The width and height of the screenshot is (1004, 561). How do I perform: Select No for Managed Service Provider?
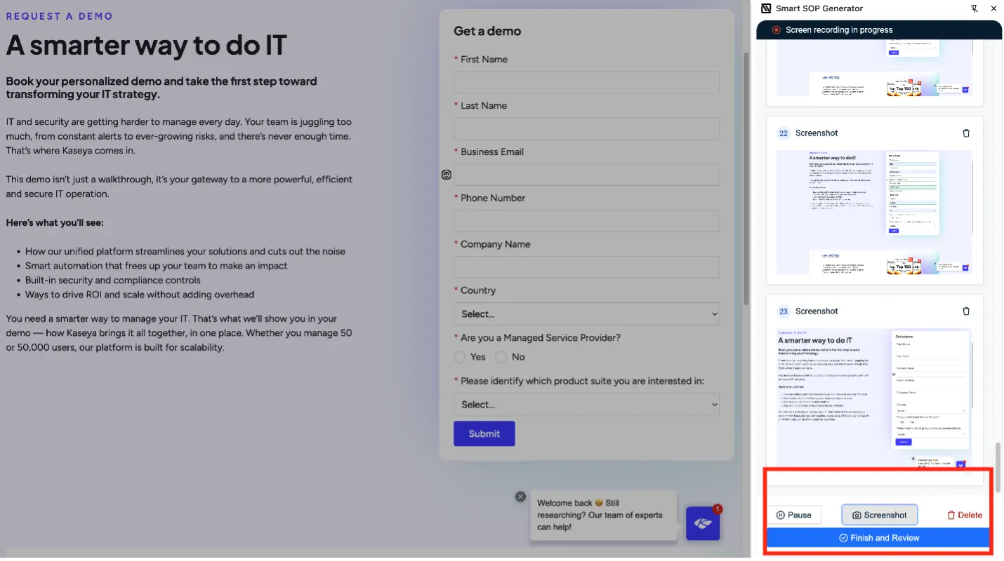pos(501,357)
